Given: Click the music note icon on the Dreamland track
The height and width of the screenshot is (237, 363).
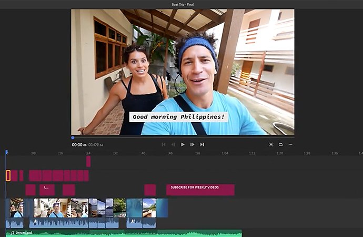Looking at the screenshot, I should pyautogui.click(x=12, y=233).
